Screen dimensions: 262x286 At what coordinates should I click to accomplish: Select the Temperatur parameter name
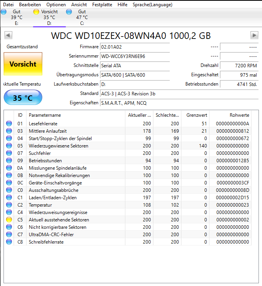click(x=40, y=205)
